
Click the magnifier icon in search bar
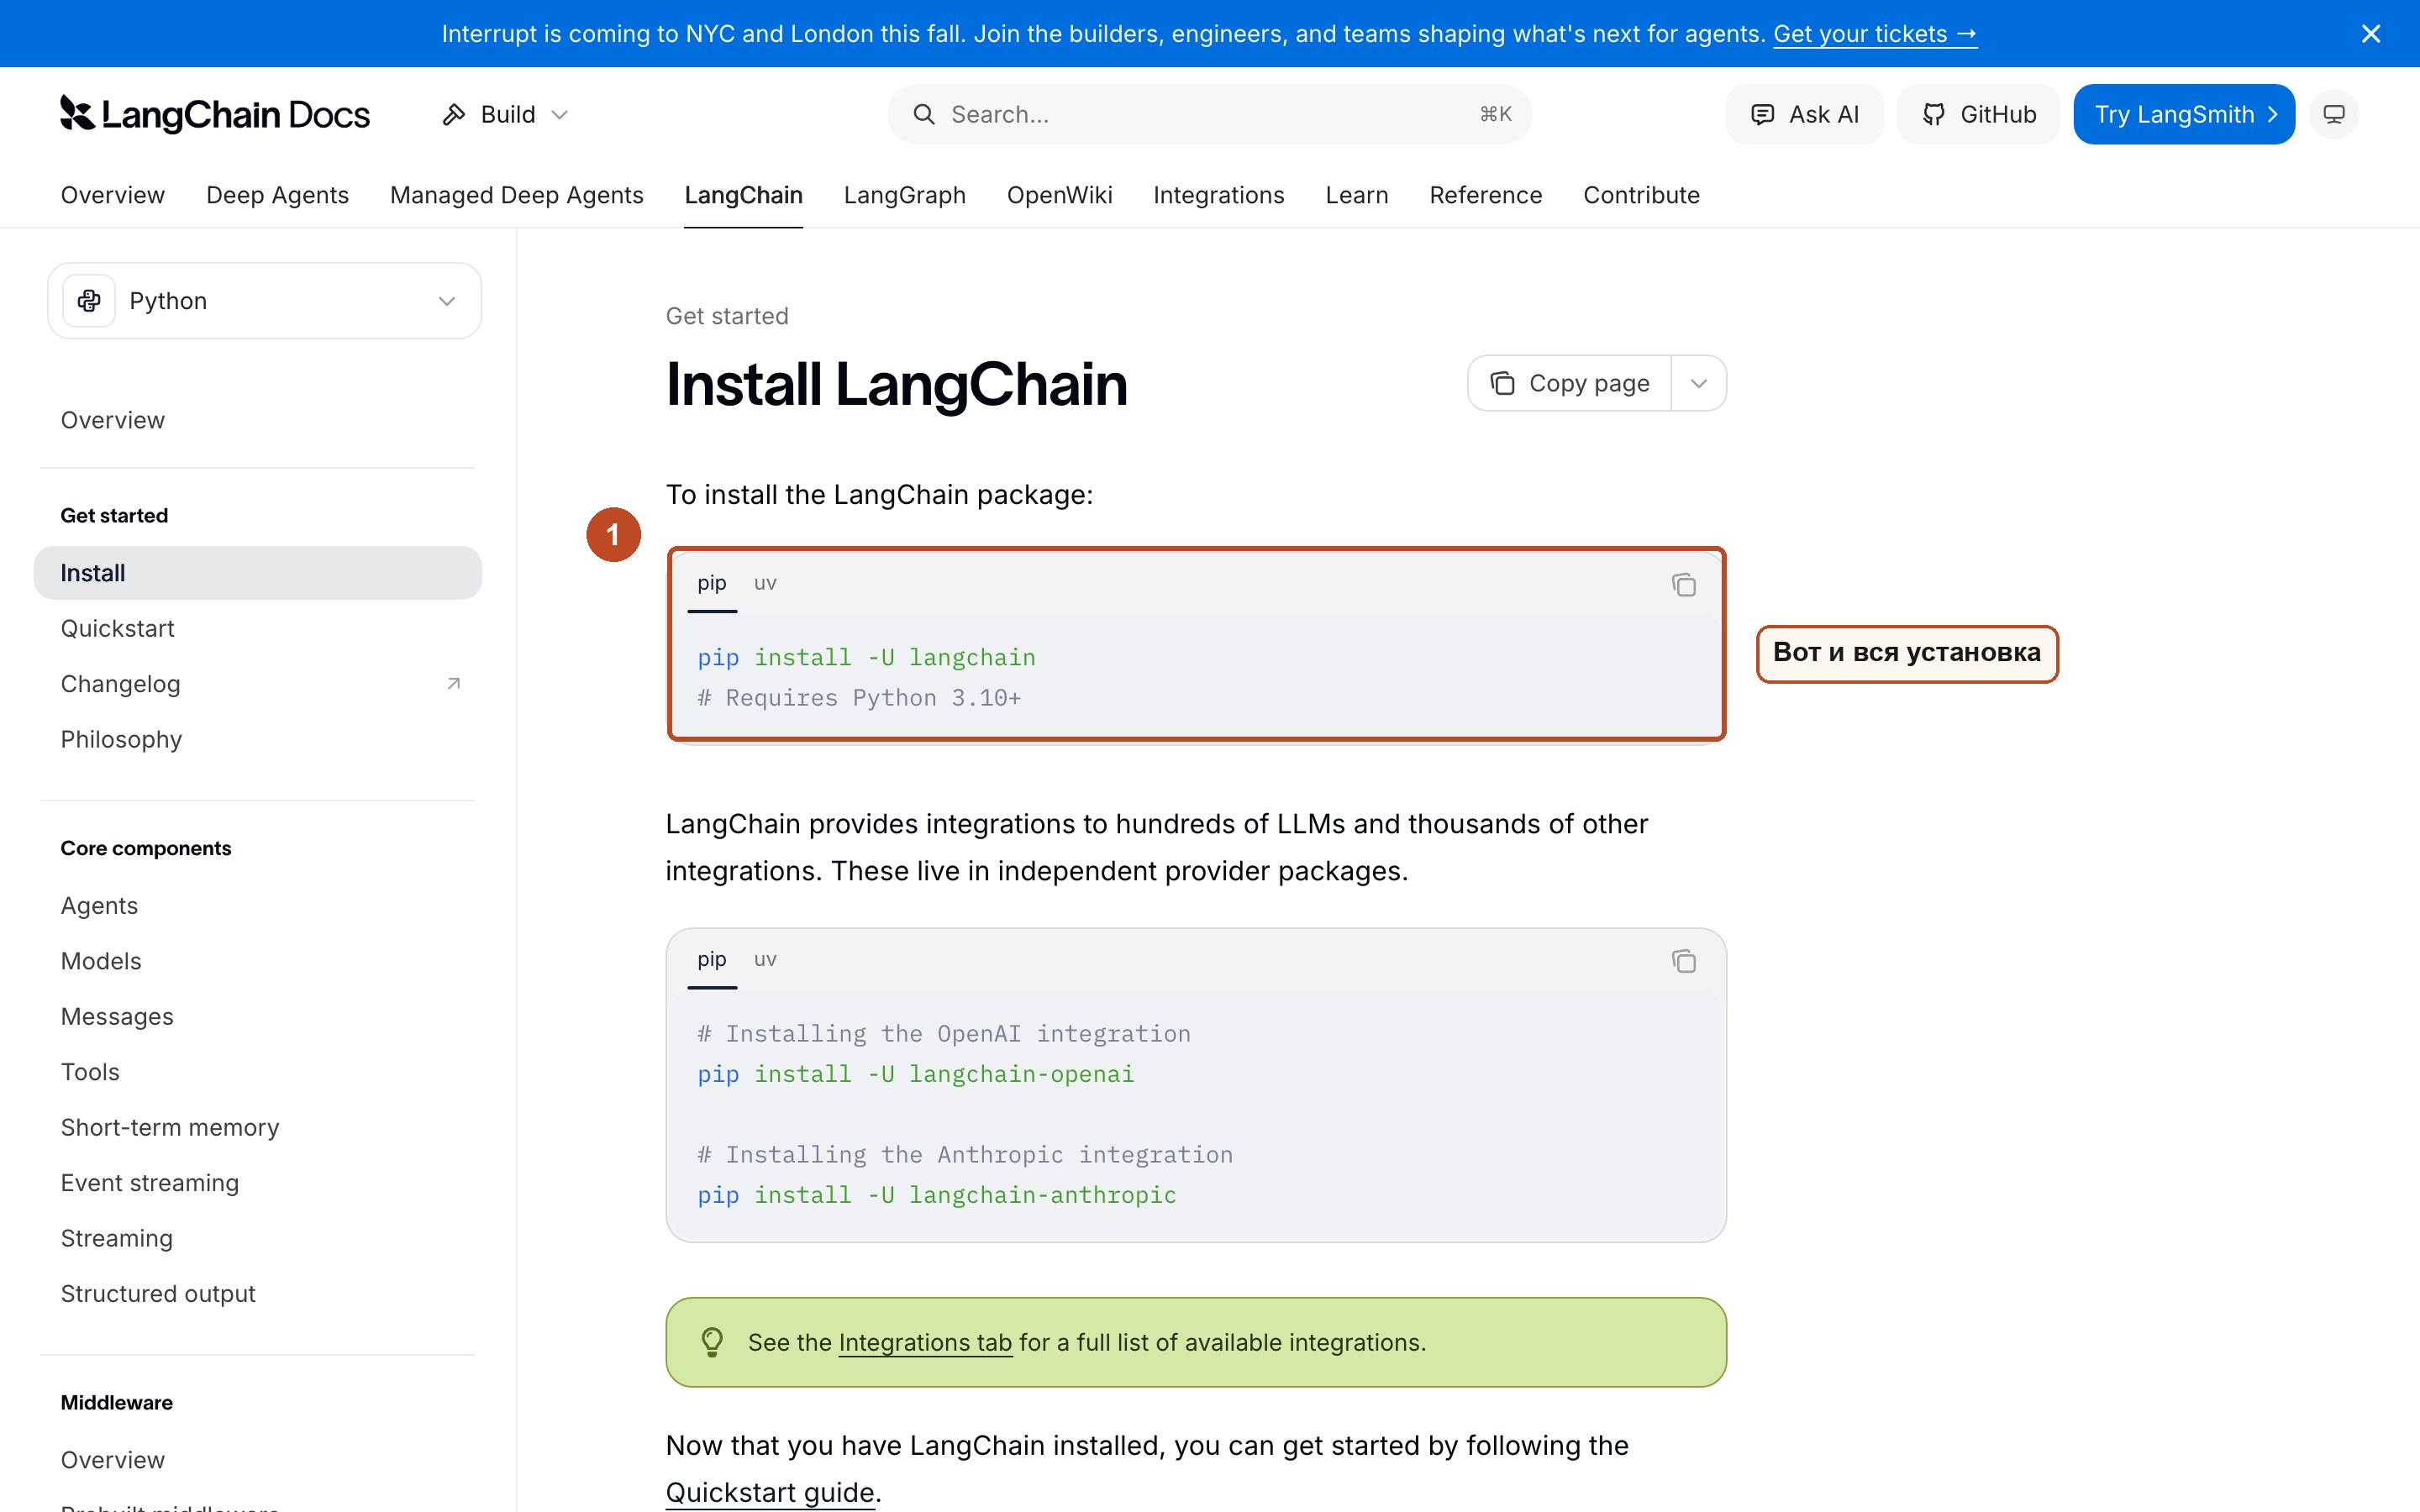(923, 114)
